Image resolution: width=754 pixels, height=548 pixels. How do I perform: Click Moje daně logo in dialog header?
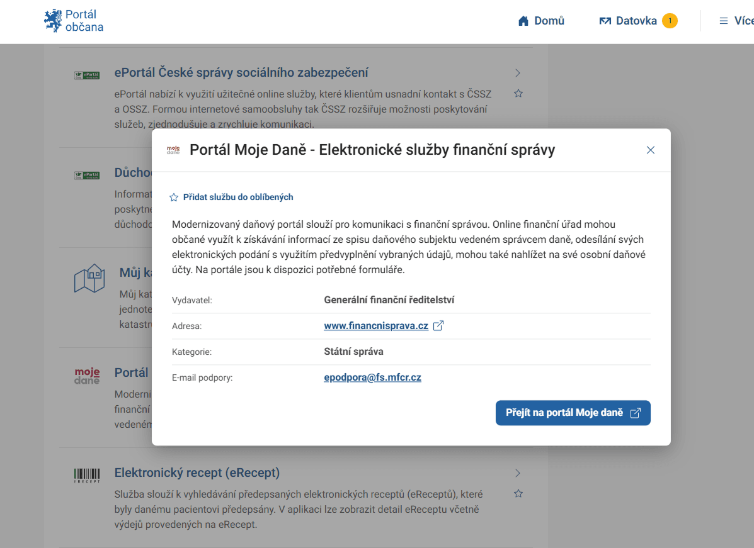173,150
